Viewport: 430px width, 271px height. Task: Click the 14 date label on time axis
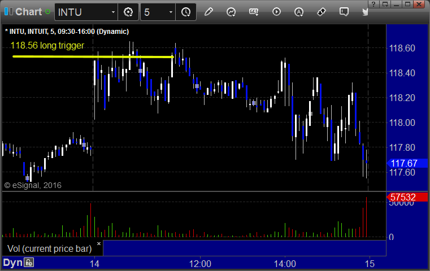[94, 264]
